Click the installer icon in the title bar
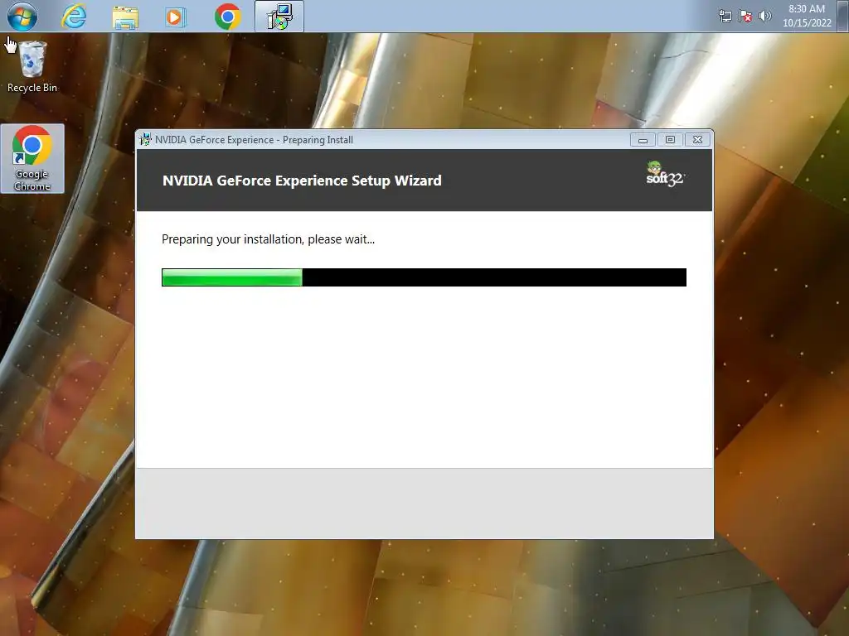849x636 pixels. pos(145,139)
